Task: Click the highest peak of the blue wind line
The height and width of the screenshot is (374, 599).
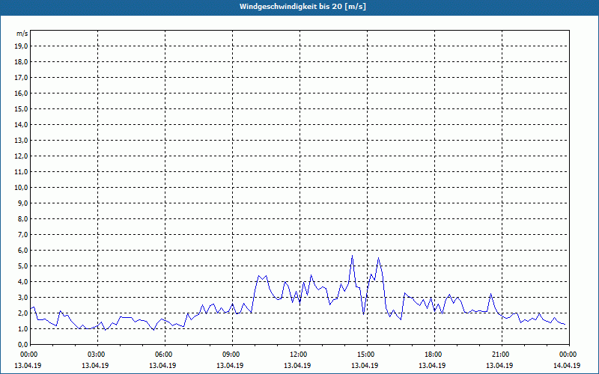Action: (x=352, y=256)
